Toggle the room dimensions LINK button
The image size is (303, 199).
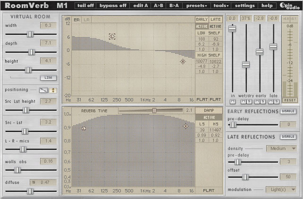48,78
